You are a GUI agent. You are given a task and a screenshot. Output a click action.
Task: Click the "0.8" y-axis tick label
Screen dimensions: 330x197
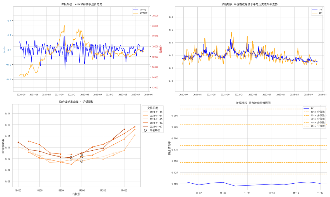pos(171,17)
